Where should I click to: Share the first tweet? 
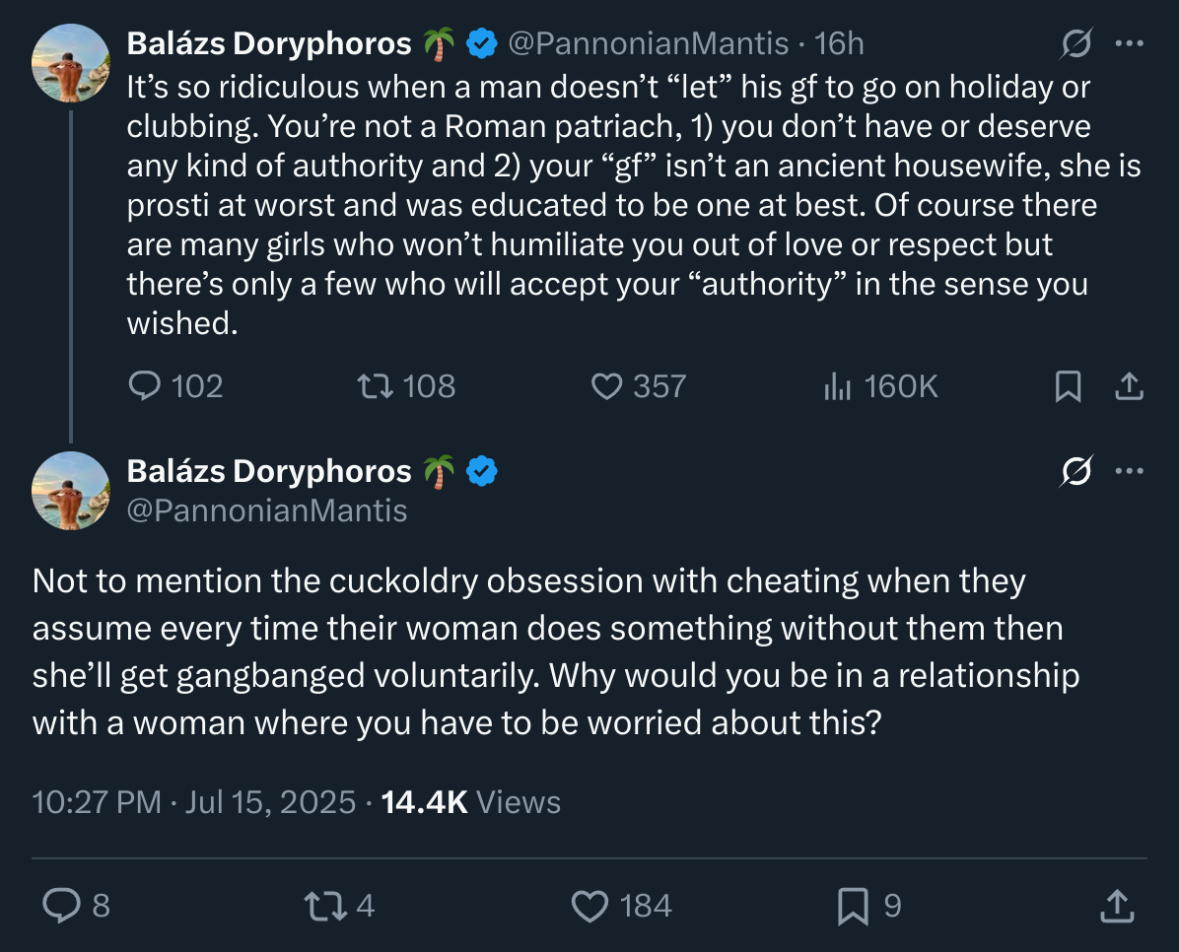pos(1129,387)
